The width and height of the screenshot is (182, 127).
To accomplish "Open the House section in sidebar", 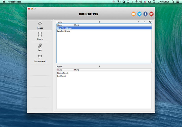I will tap(40, 25).
